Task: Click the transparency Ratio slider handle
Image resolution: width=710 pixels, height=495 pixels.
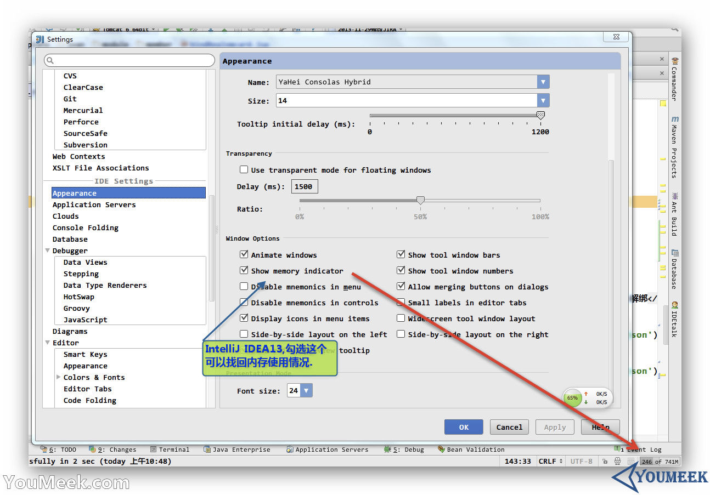Action: (420, 201)
